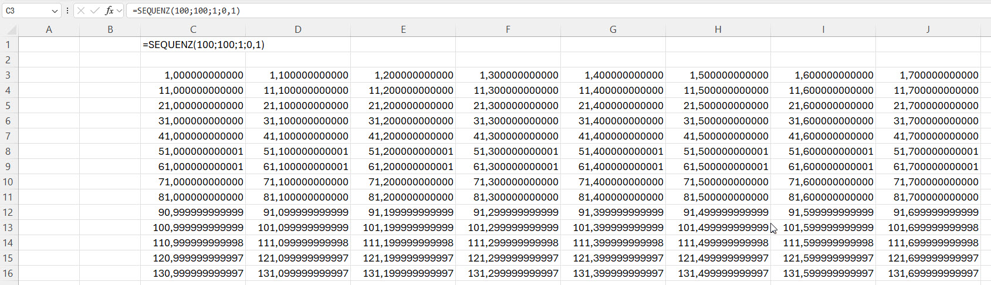Click cell containing 90,999999999999

click(193, 212)
